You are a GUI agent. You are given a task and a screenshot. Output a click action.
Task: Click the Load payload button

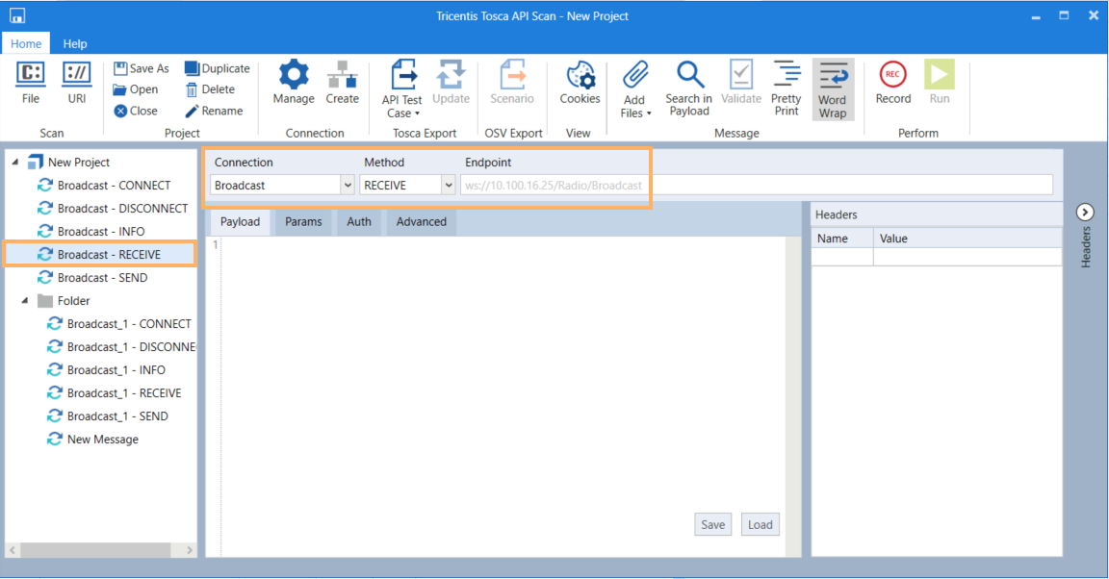click(x=761, y=525)
